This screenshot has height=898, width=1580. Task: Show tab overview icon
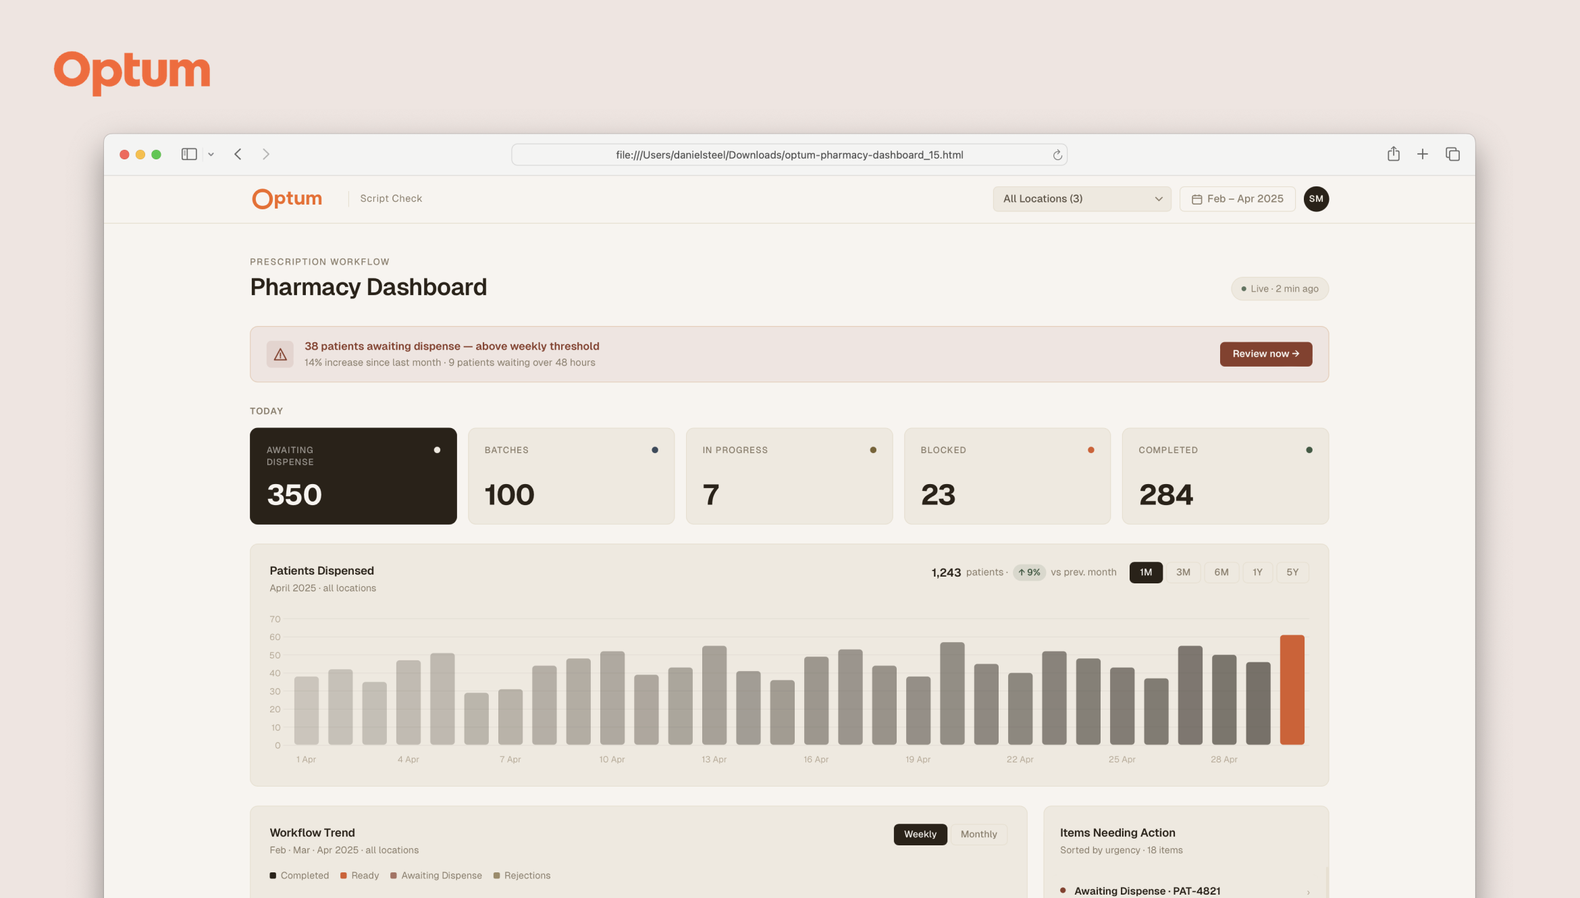pos(1452,154)
